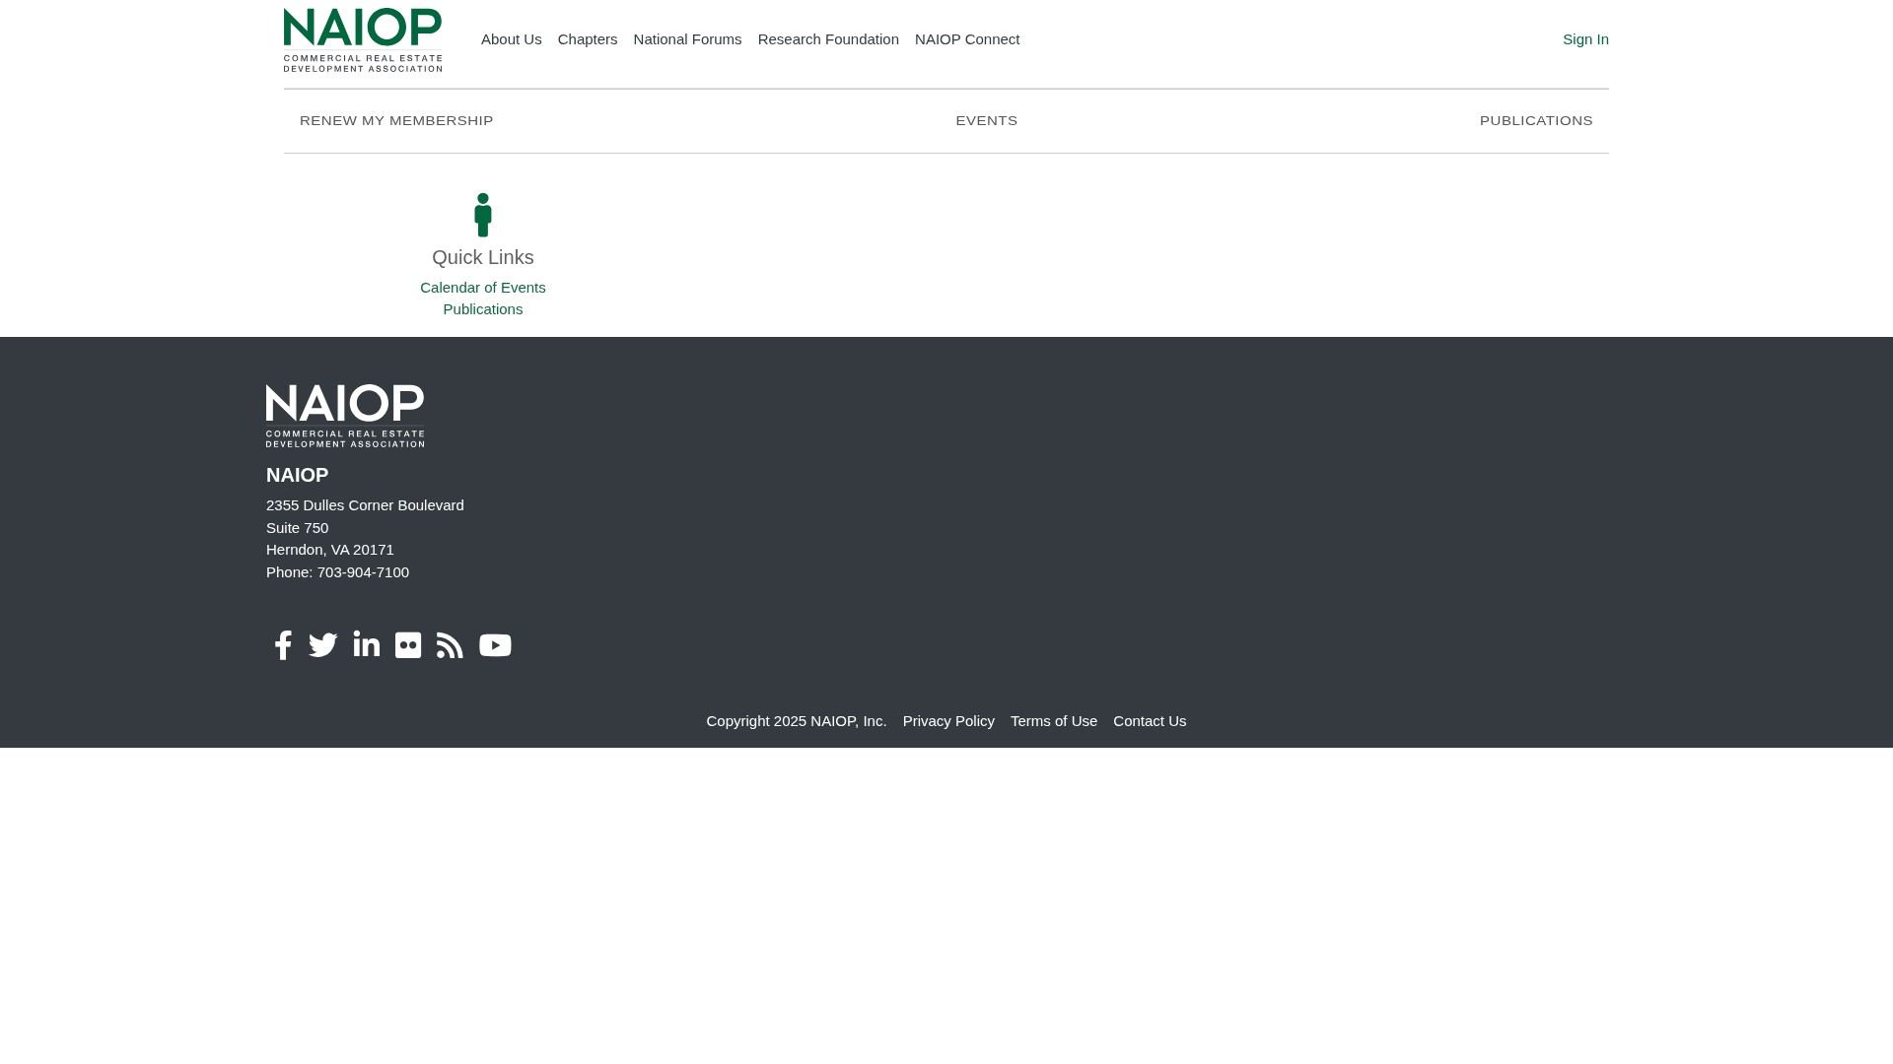Click the Quick Links heading
The image size is (1893, 1064).
[x=483, y=257]
